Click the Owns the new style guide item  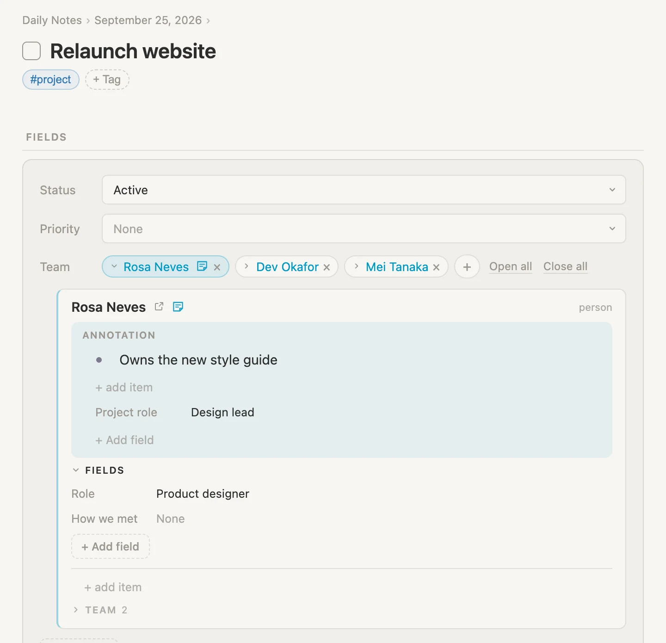(x=198, y=360)
